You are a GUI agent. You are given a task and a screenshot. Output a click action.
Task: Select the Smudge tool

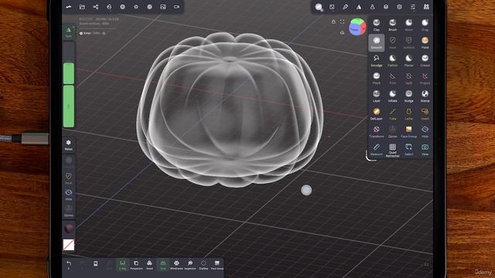coord(377,60)
